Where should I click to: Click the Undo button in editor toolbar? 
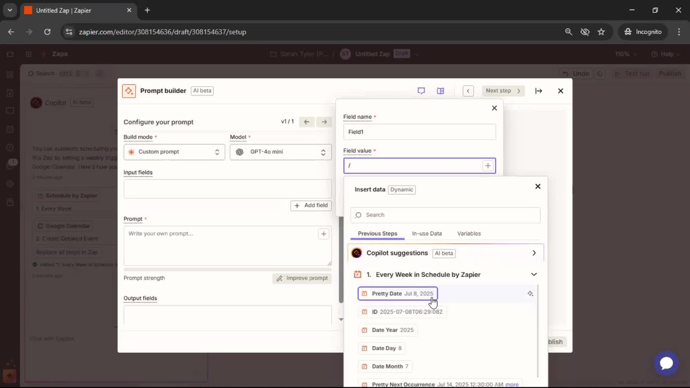[576, 74]
